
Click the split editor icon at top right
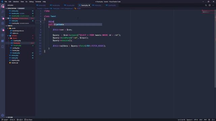[210, 5]
